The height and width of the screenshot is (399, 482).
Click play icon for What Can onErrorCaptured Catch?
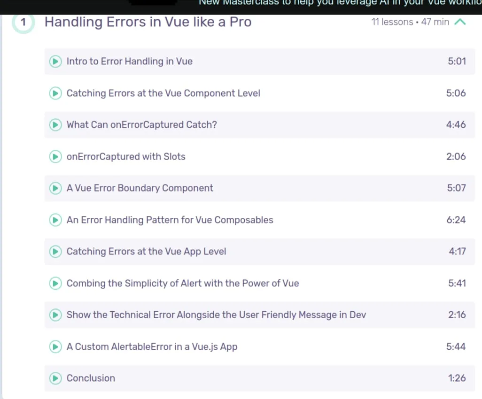55,125
